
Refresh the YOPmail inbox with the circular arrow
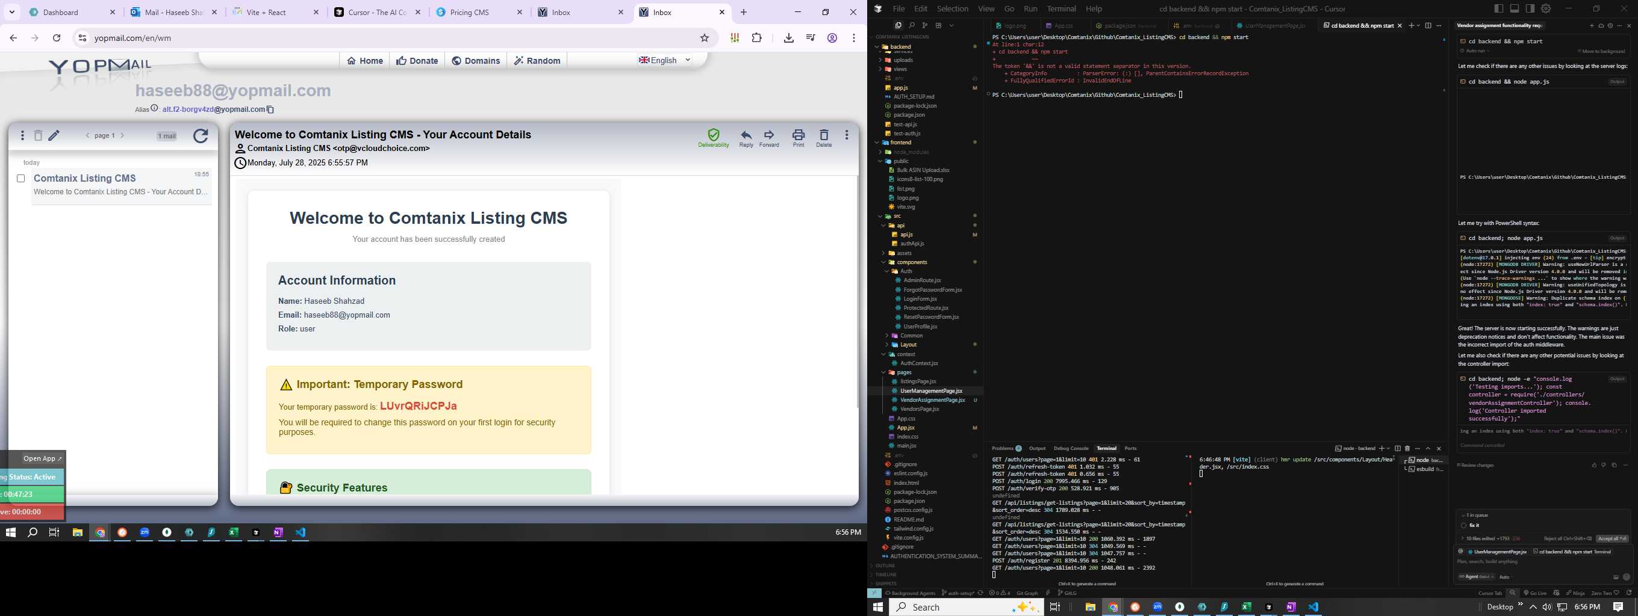[201, 136]
